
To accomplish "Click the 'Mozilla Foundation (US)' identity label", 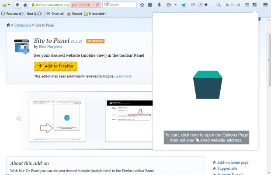I will coord(52,5).
